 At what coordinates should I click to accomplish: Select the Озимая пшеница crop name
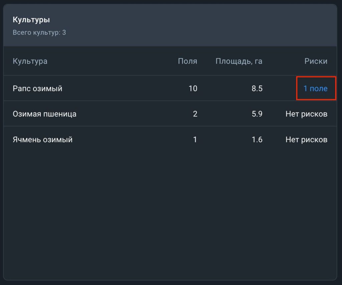click(x=44, y=114)
